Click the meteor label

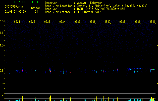36,8
